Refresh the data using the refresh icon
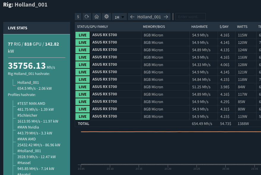This screenshot has width=261, height=175. point(86,17)
